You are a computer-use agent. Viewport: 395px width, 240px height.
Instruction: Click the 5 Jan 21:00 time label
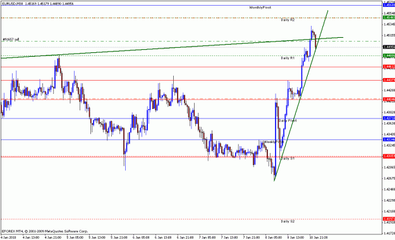pyautogui.click(x=119, y=237)
